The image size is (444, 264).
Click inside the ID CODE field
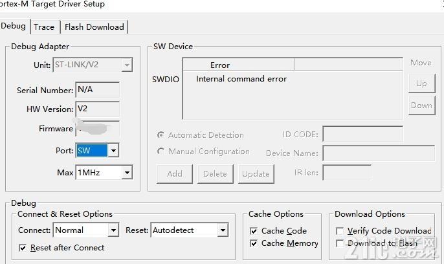click(362, 134)
